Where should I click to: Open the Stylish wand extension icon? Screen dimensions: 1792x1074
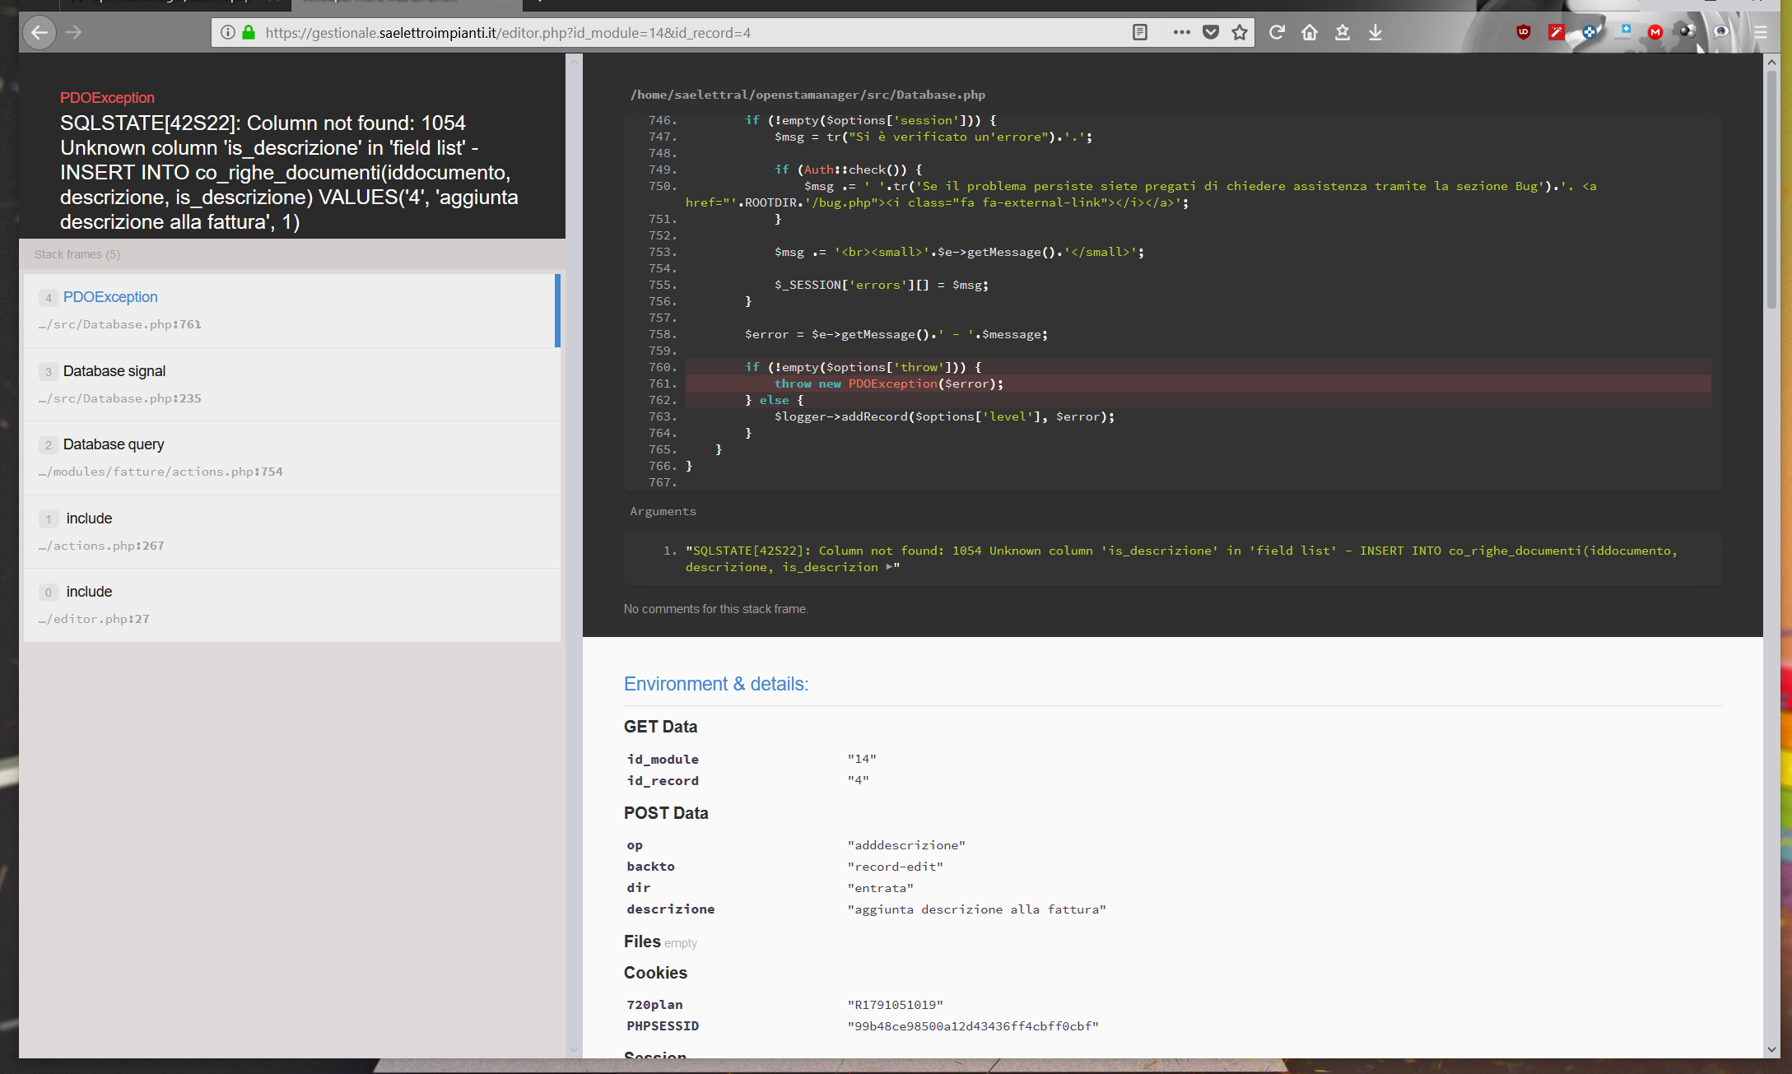click(x=1557, y=31)
